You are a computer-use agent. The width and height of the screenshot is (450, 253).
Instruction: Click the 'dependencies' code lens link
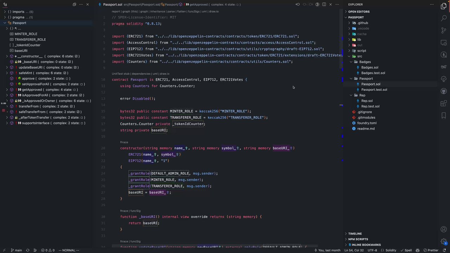pyautogui.click(x=141, y=74)
